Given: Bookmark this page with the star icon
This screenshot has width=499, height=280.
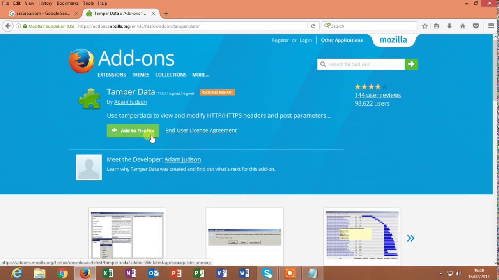Looking at the screenshot, I should coord(425,26).
